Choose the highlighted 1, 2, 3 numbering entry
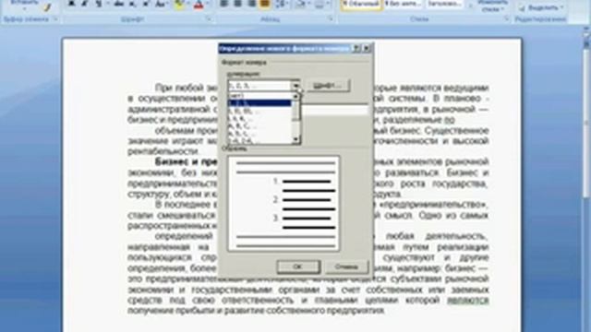 260,103
